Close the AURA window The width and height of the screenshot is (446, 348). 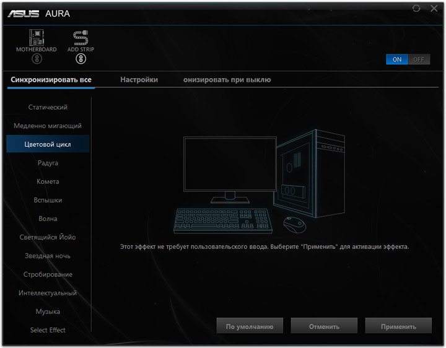[x=434, y=8]
